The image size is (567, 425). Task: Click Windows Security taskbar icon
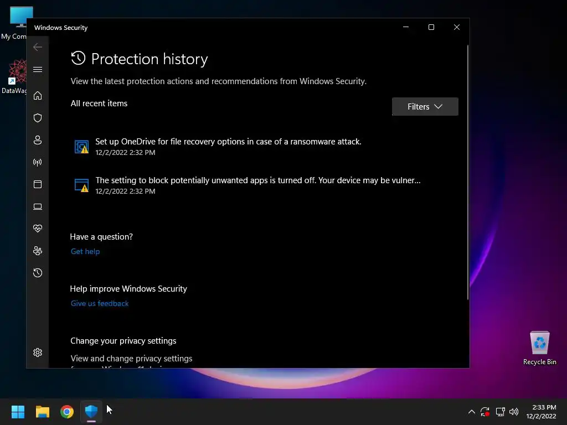pos(91,411)
